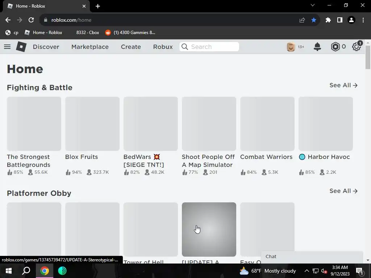Screen dimensions: 371x278
Task: Open the network tray icon
Action: tap(316, 271)
